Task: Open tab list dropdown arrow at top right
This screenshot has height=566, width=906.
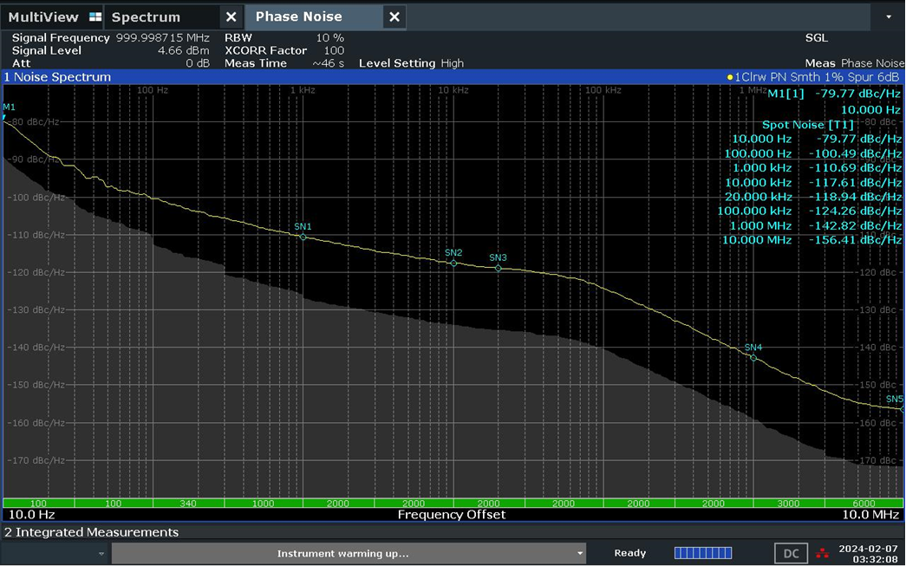Action: [888, 16]
